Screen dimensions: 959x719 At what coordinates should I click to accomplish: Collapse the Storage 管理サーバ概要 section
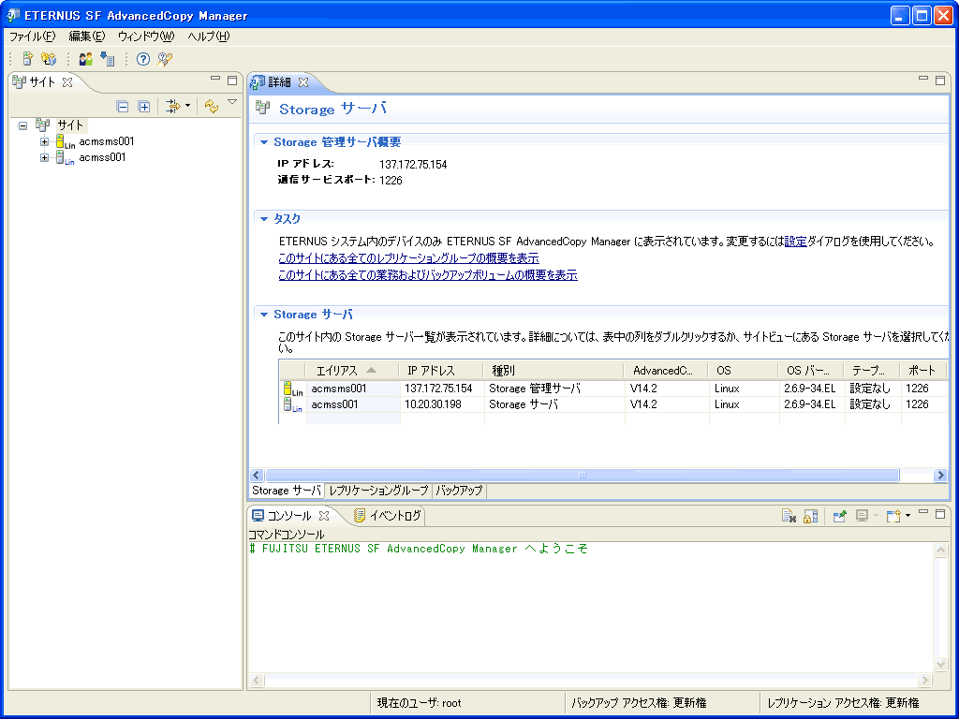264,142
